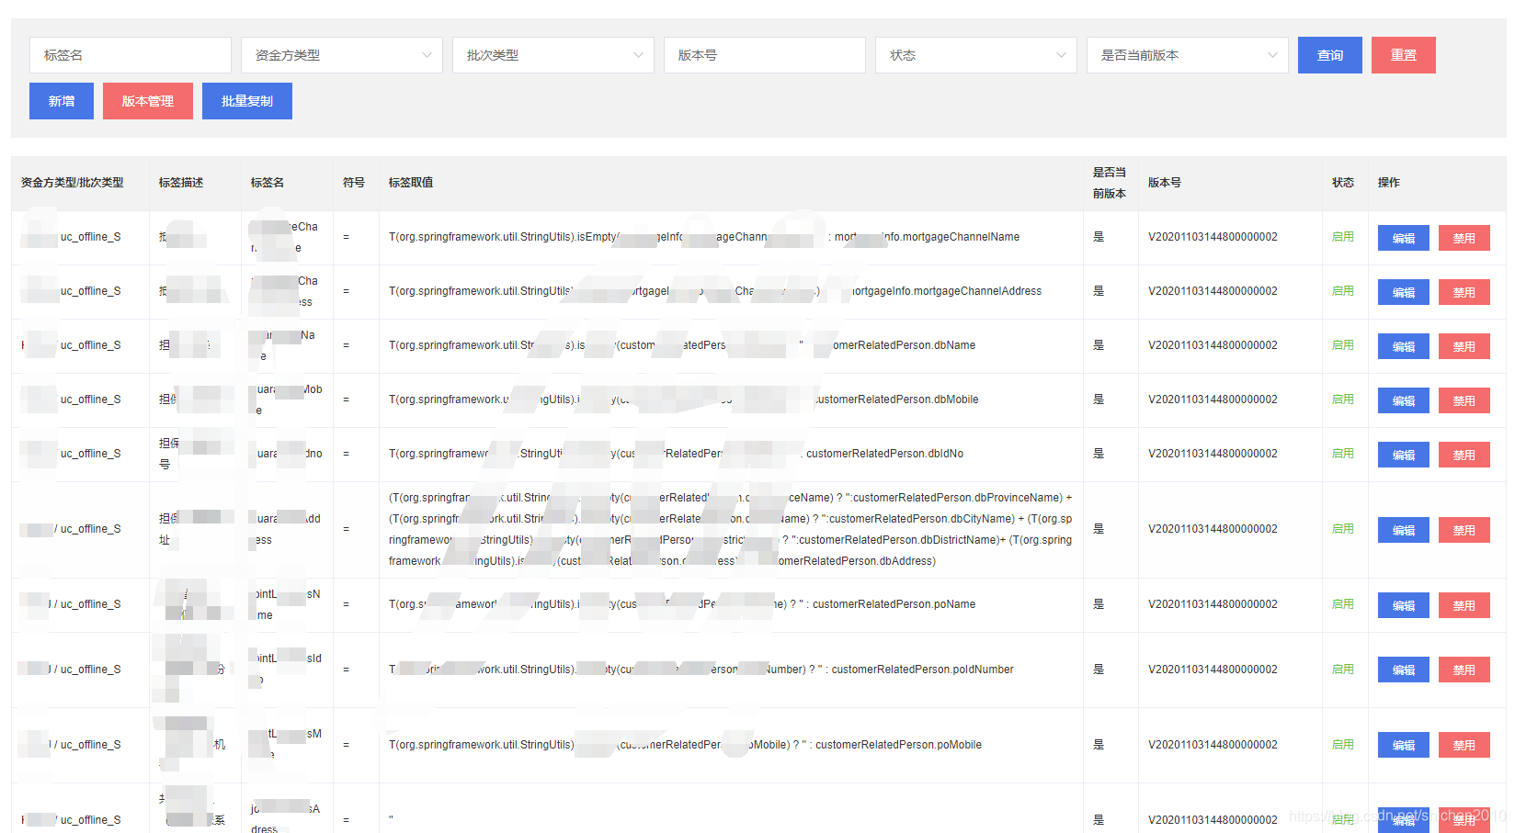
Task: Click 编辑 in the dbIdNo row
Action: (x=1404, y=455)
